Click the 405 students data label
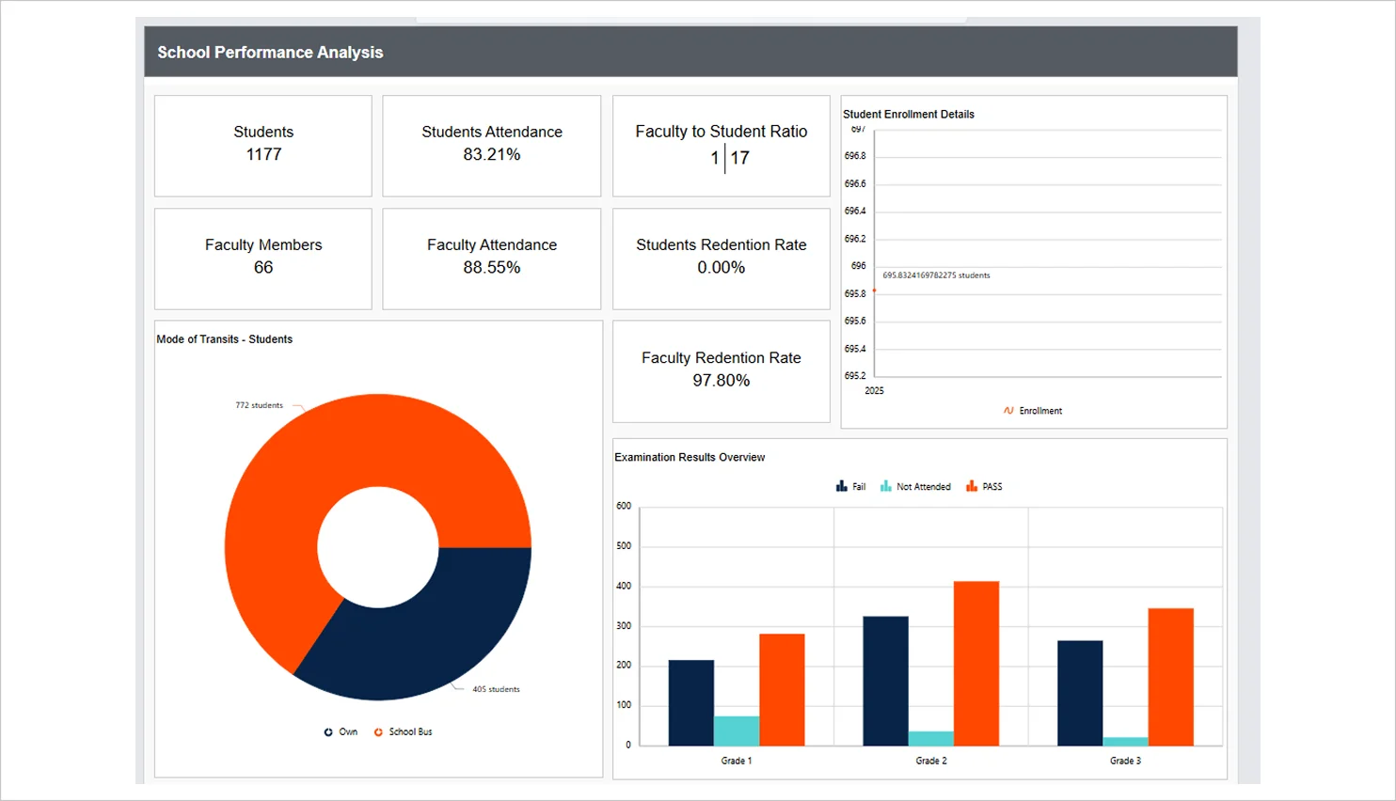 496,689
